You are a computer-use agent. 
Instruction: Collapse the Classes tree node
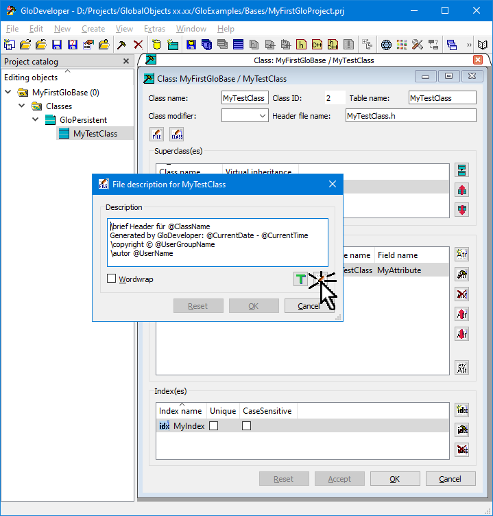(x=22, y=106)
